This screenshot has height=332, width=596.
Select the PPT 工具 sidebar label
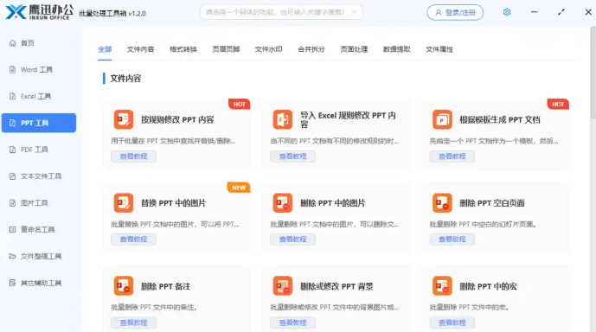tap(35, 123)
